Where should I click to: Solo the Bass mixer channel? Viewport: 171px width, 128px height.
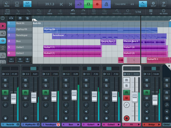66,86
